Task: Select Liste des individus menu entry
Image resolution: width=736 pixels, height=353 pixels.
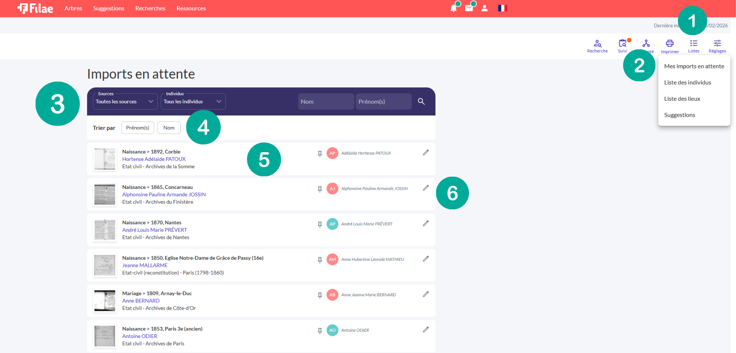Action: [x=687, y=82]
